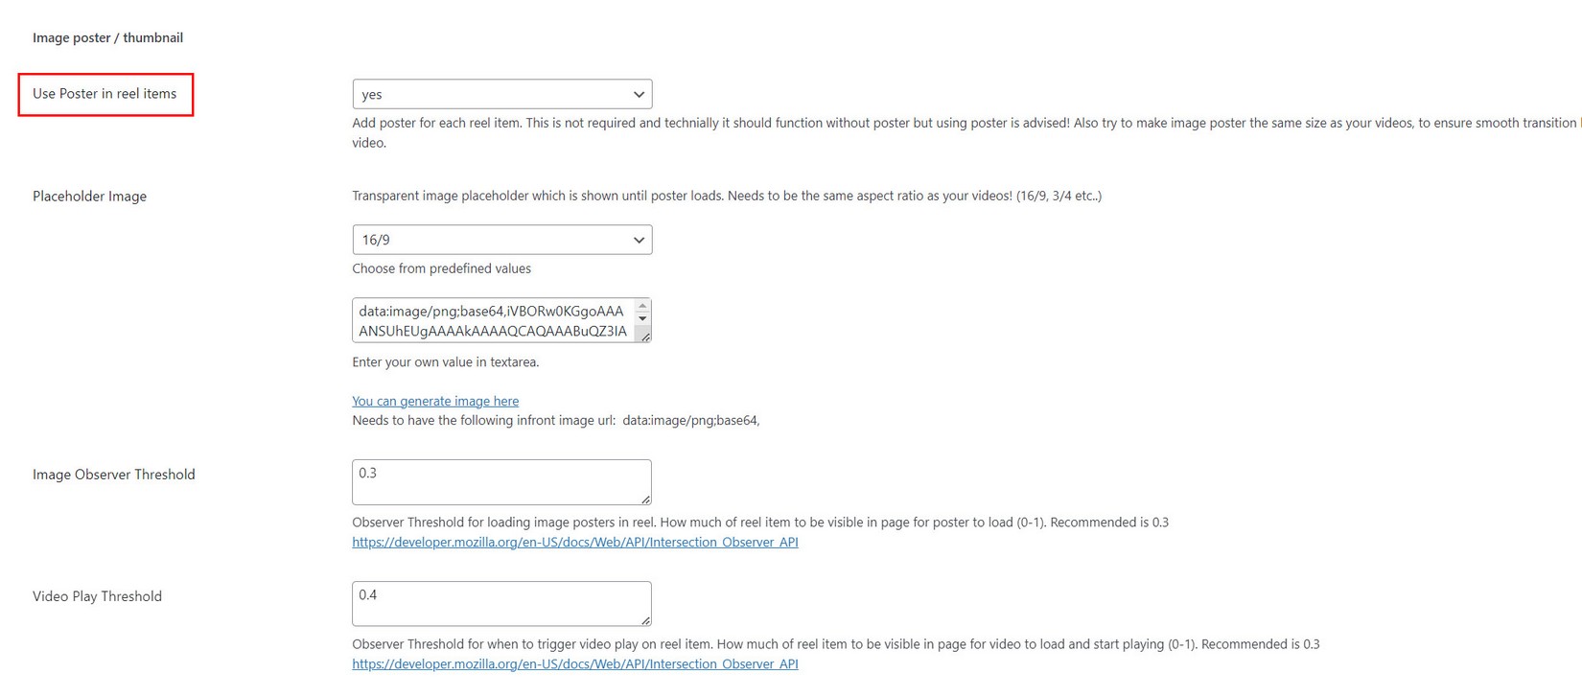Click resize handle of Video Play Threshold box
1582x697 pixels.
click(x=645, y=620)
